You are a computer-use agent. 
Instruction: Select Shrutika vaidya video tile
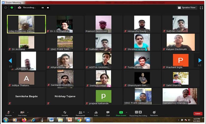click(142, 42)
